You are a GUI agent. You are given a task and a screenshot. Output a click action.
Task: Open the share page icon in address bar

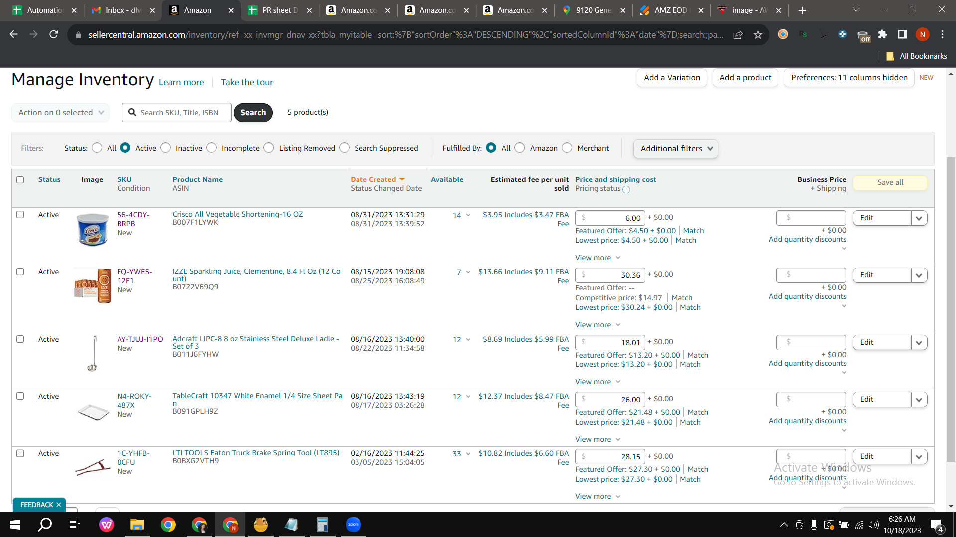tap(738, 34)
